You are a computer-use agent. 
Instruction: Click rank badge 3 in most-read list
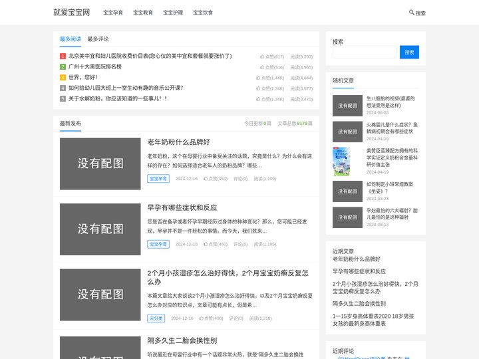[x=63, y=78]
